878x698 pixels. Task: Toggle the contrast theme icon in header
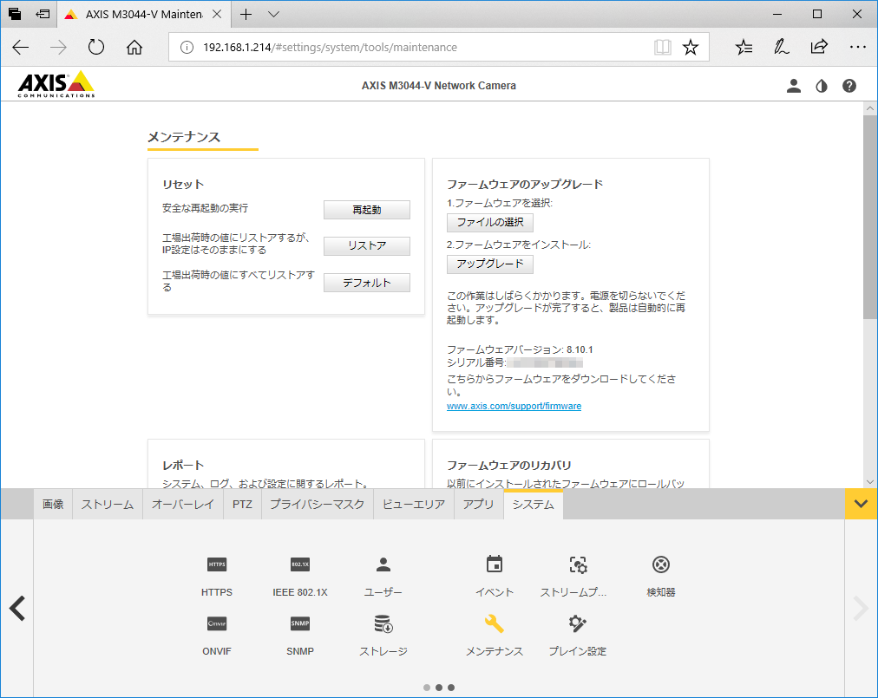pyautogui.click(x=822, y=86)
